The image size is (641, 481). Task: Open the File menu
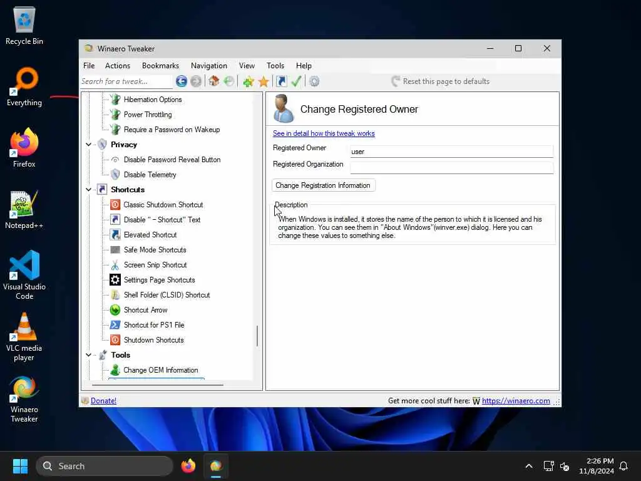89,65
